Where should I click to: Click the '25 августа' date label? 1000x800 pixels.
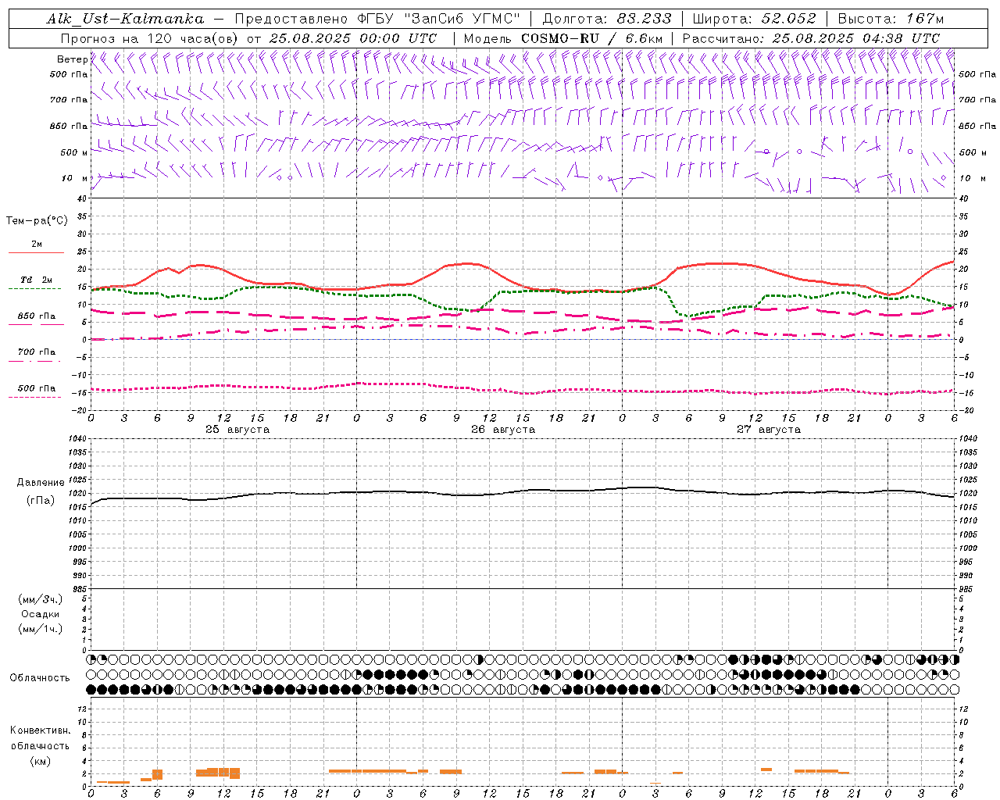(237, 430)
